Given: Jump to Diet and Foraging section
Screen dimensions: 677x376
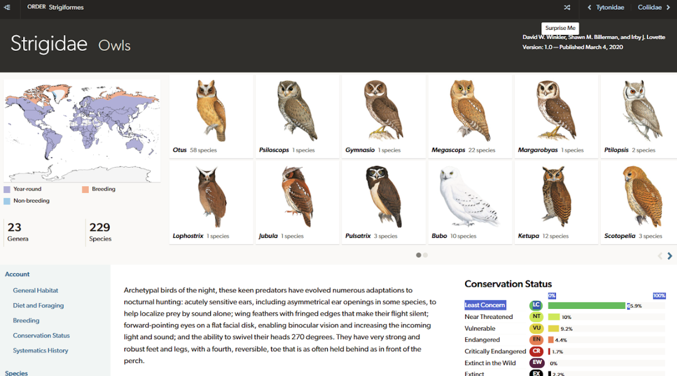Looking at the screenshot, I should [x=38, y=305].
